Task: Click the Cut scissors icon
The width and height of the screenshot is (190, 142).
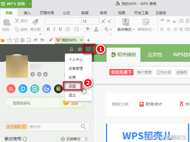Action: 17,21
